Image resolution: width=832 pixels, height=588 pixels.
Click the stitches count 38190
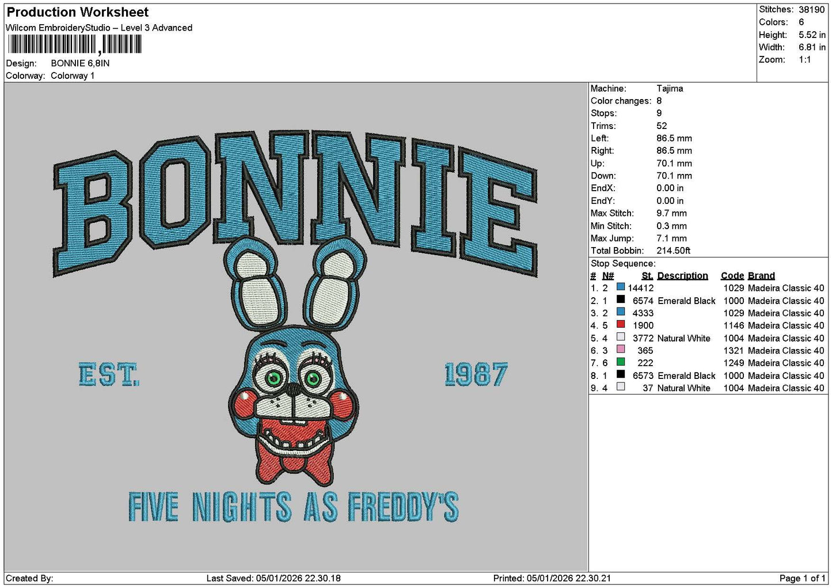811,10
